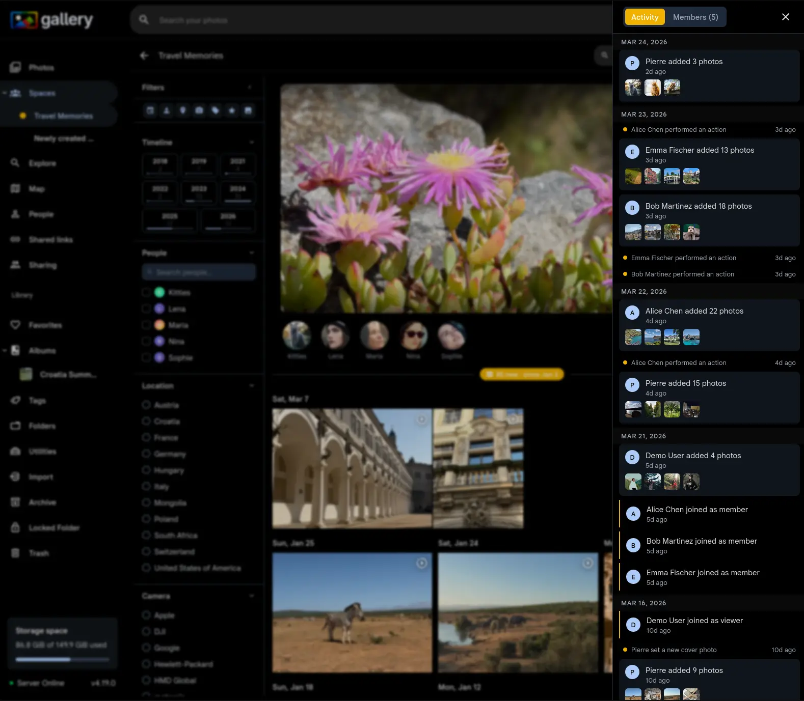Open the Trash icon in sidebar
804x701 pixels.
(x=15, y=553)
